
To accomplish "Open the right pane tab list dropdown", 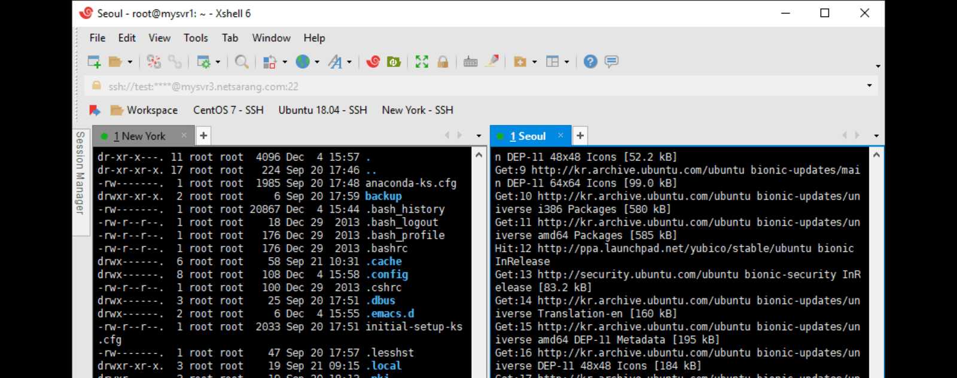I will pos(876,136).
